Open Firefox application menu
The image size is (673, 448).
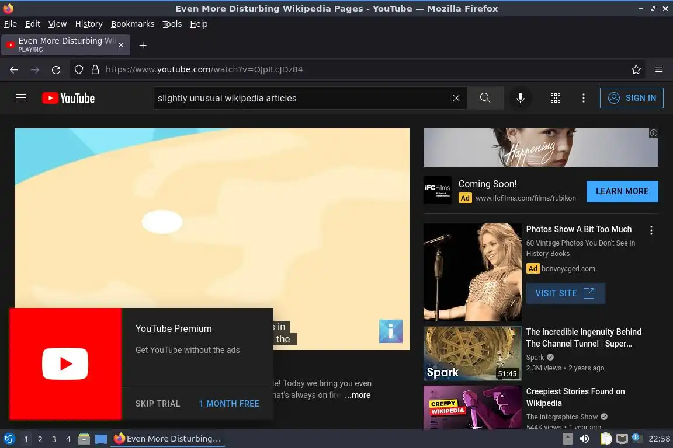[659, 69]
